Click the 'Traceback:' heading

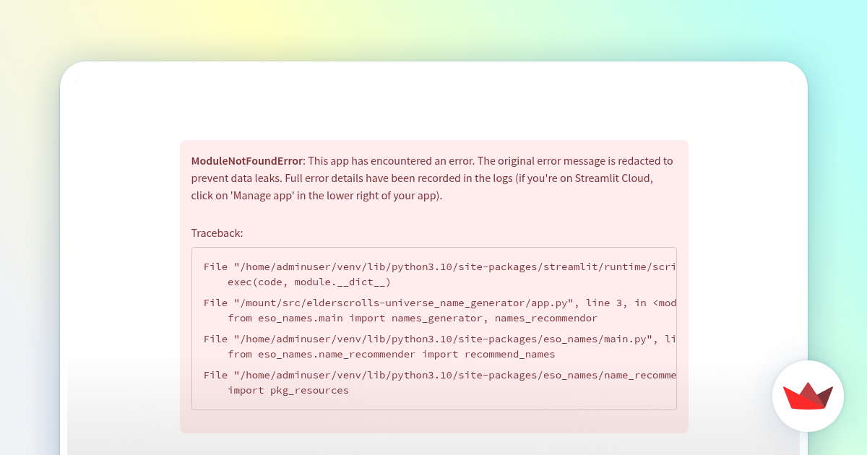(x=217, y=233)
